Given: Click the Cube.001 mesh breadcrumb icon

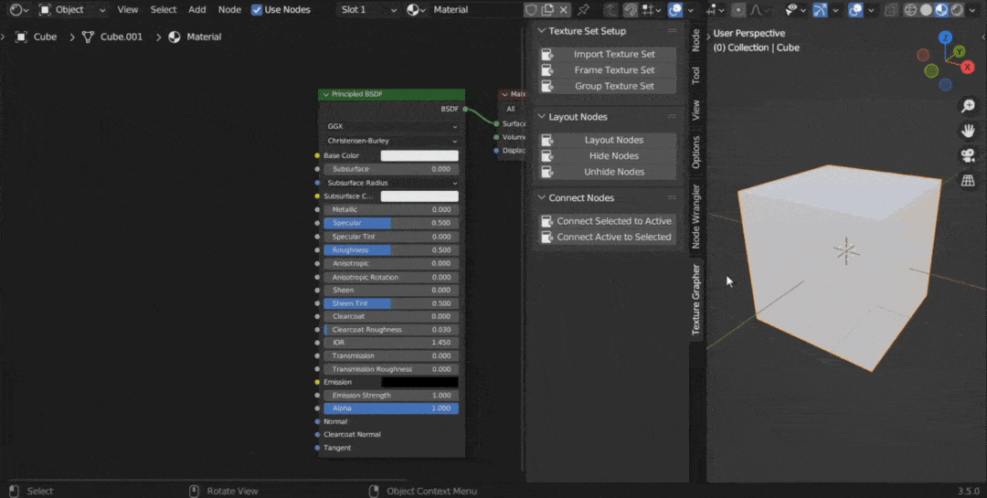Looking at the screenshot, I should tap(88, 37).
